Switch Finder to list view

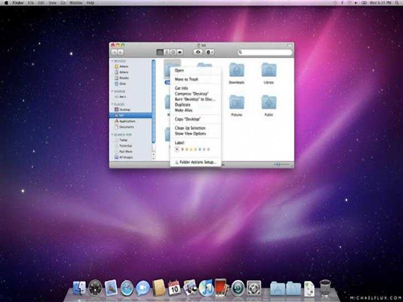[x=167, y=52]
